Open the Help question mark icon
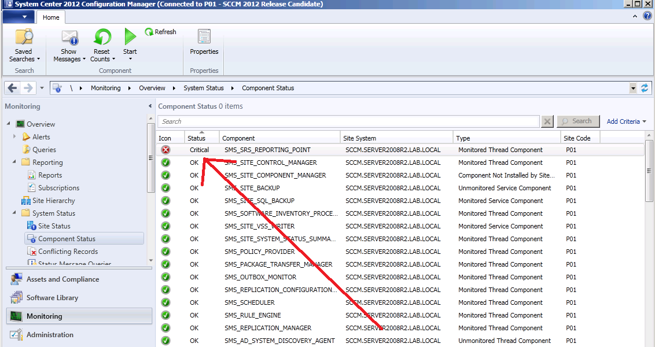The width and height of the screenshot is (655, 347). point(647,16)
